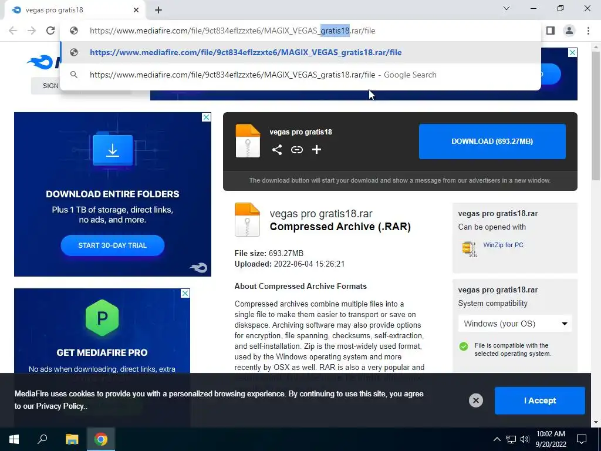
Task: Click the I Accept cookie button
Action: (540, 400)
